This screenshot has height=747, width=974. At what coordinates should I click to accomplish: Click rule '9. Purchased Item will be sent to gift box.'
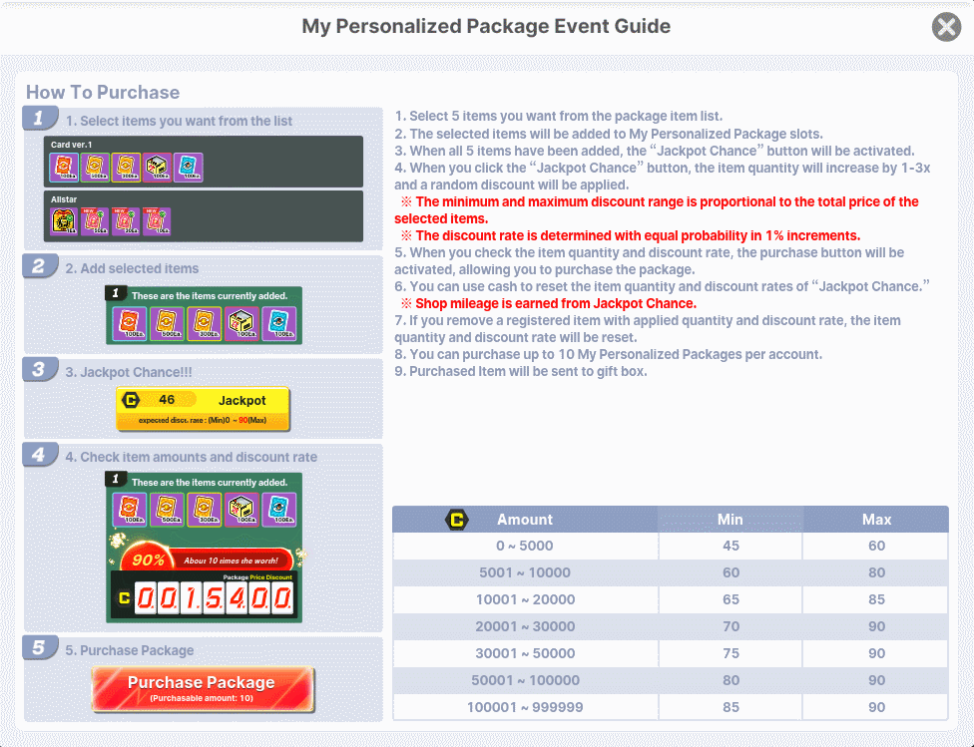(521, 371)
